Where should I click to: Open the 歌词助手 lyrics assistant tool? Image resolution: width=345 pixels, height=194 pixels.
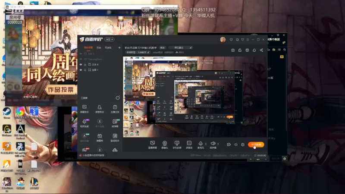pos(115,138)
